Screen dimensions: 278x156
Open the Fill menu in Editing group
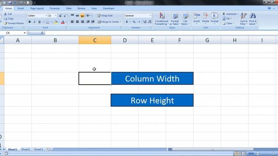pos(227,19)
